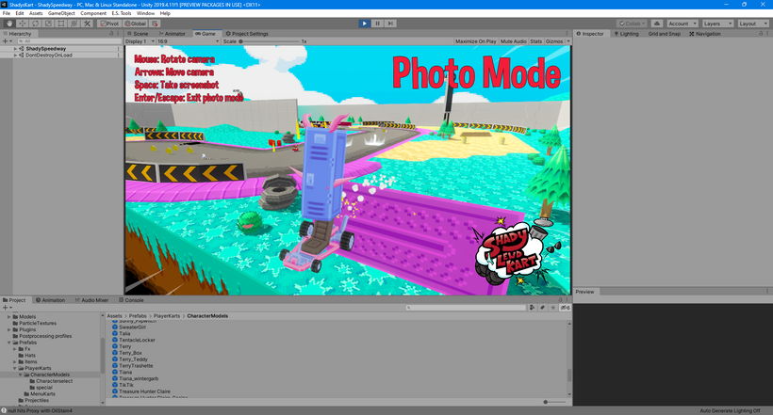
Task: Toggle Pivot handle position button
Action: [109, 24]
